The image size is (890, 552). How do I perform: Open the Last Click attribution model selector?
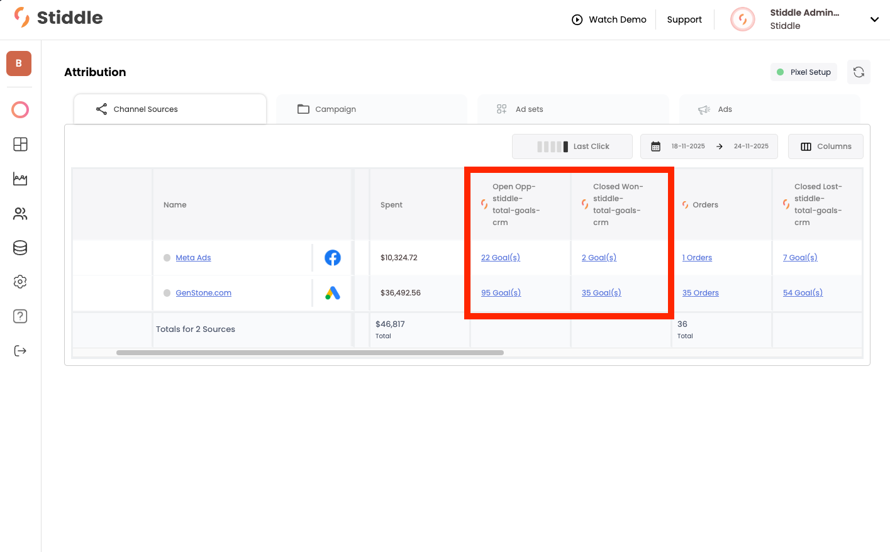(572, 146)
